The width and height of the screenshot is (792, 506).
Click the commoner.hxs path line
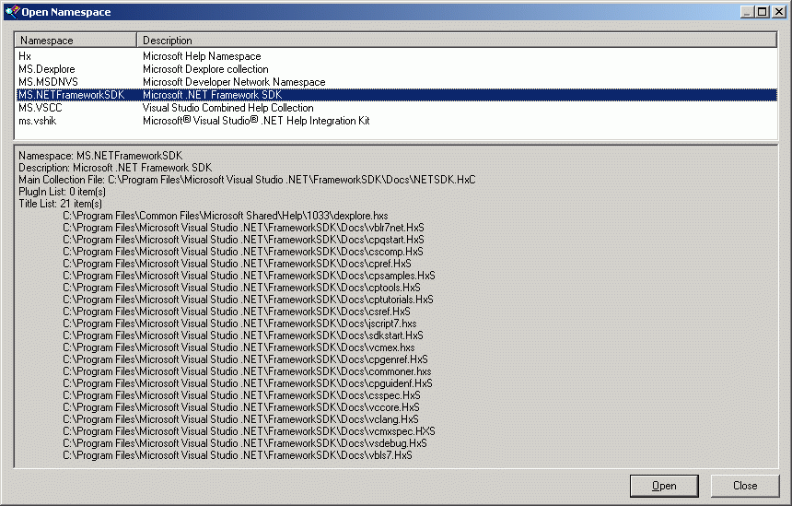coord(247,371)
